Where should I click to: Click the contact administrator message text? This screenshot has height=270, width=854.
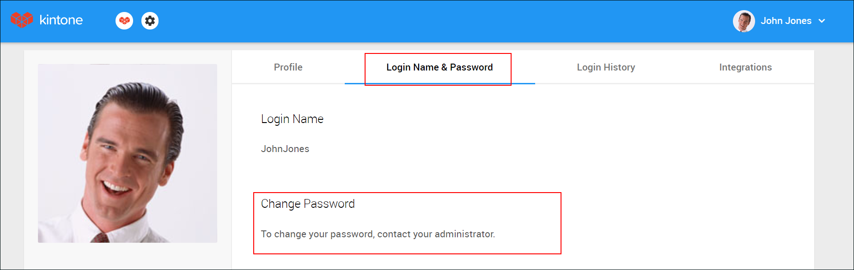[x=378, y=234]
